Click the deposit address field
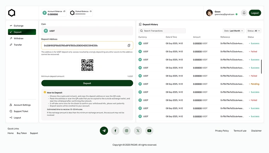Screen dimensions: 269x153 point(87,45)
